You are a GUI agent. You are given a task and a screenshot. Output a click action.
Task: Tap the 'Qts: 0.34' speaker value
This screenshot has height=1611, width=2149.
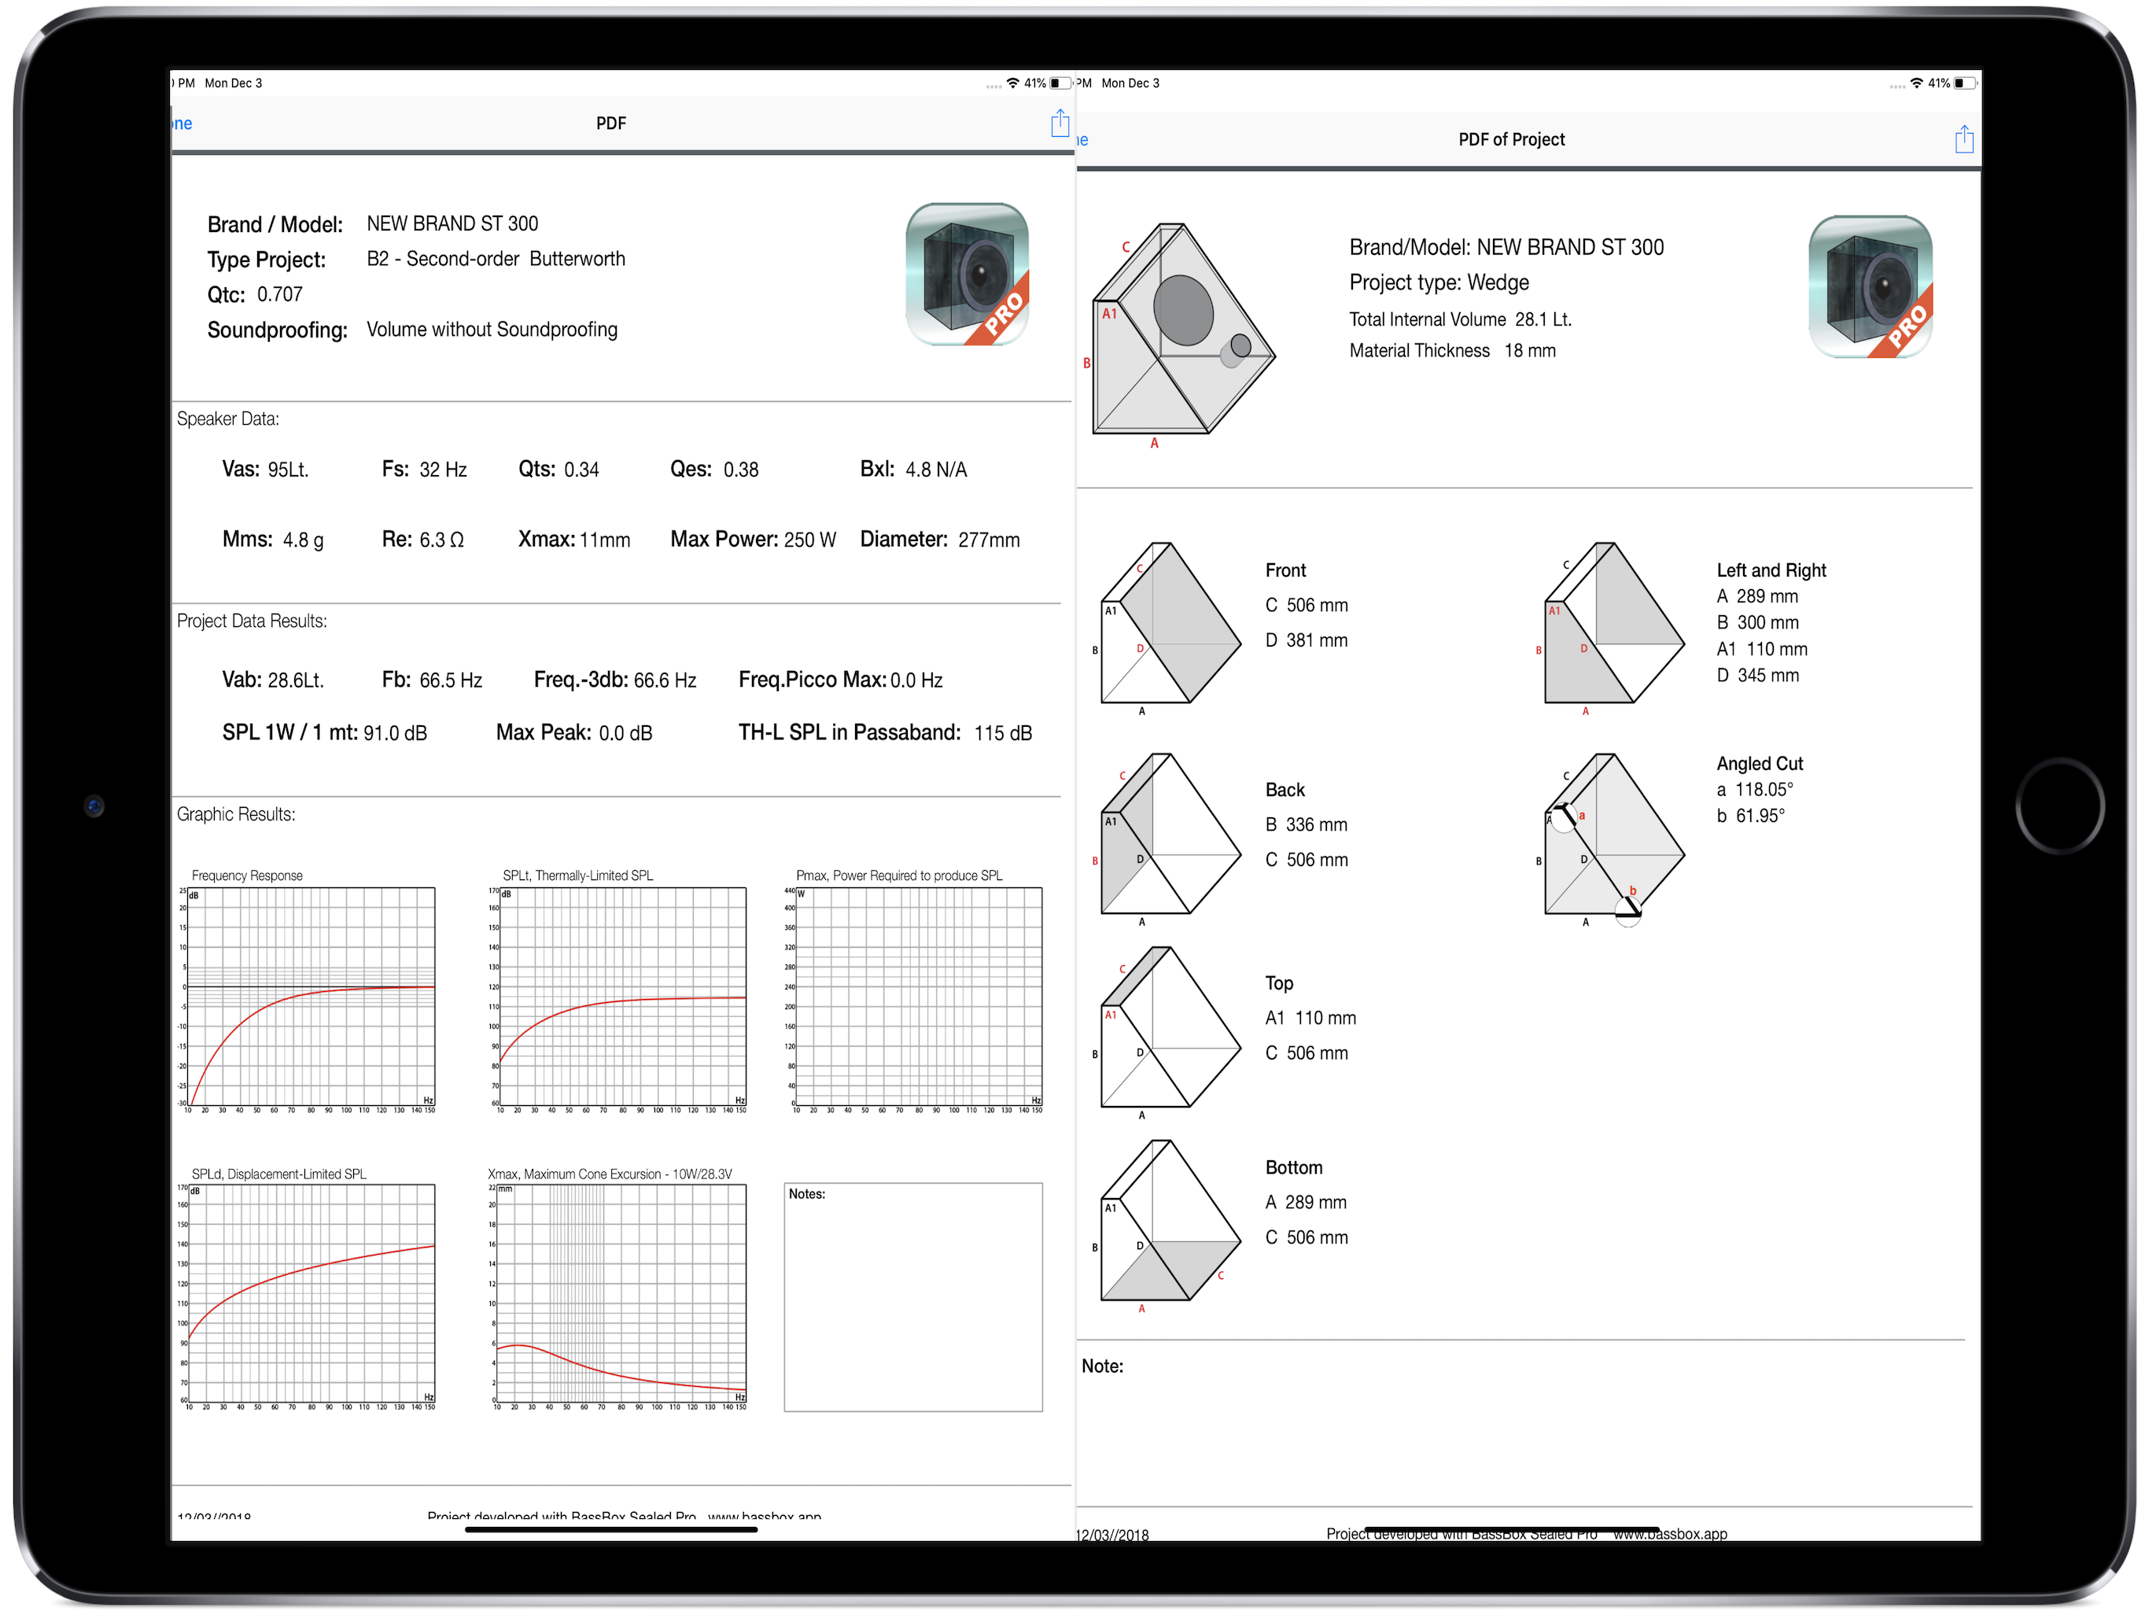[x=558, y=470]
